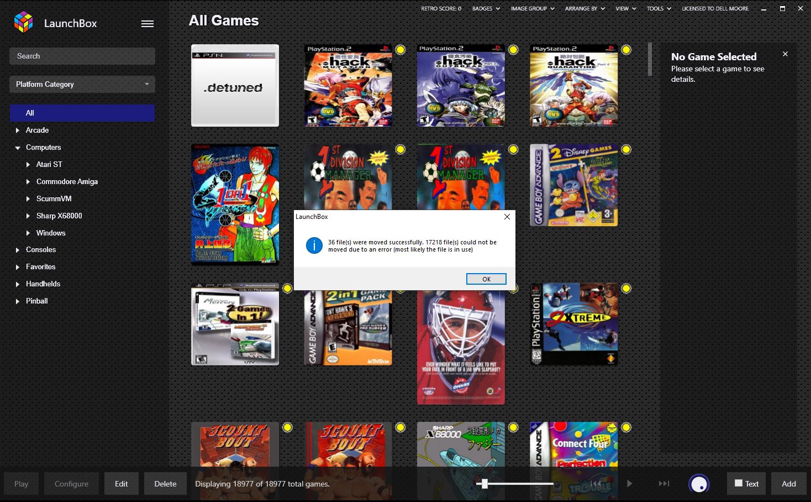The height and width of the screenshot is (502, 811).
Task: Click yellow badge on second 3 Count Bout
Action: [x=400, y=427]
